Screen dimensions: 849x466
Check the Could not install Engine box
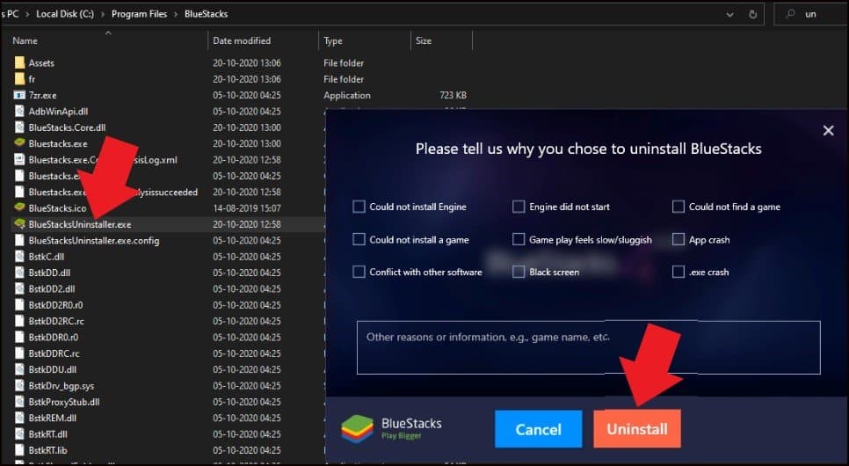(x=359, y=208)
